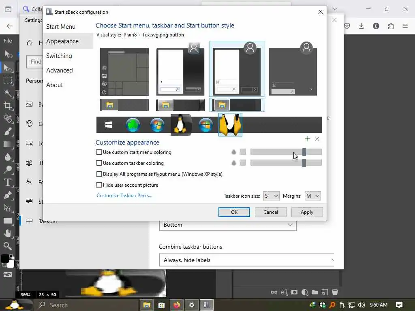This screenshot has height=311, width=415.
Task: Choose the Windows 7 orb start button
Action: [157, 125]
